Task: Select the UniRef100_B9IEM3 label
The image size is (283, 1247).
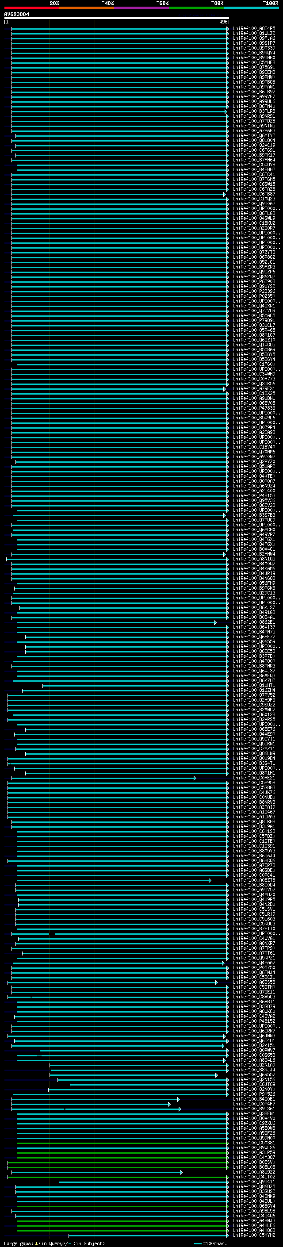Action: point(254,72)
